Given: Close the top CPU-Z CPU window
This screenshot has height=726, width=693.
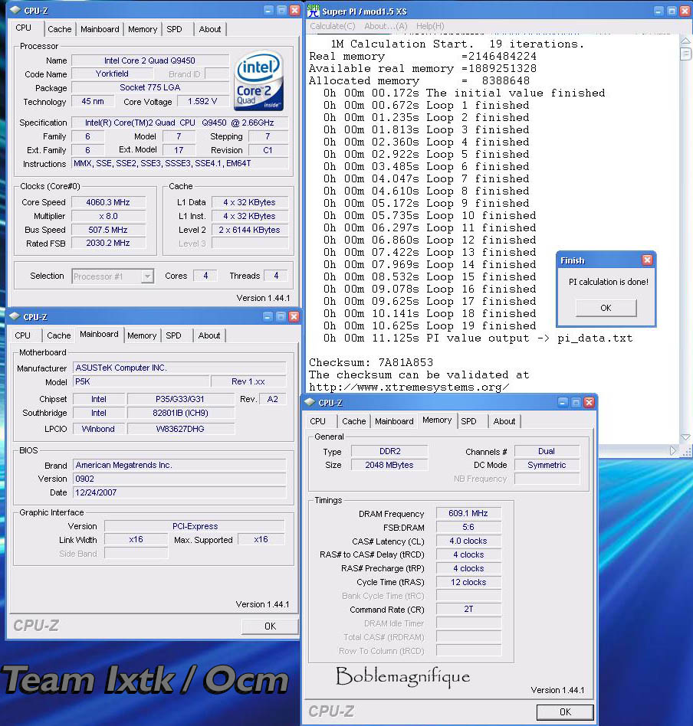Looking at the screenshot, I should coord(294,10).
